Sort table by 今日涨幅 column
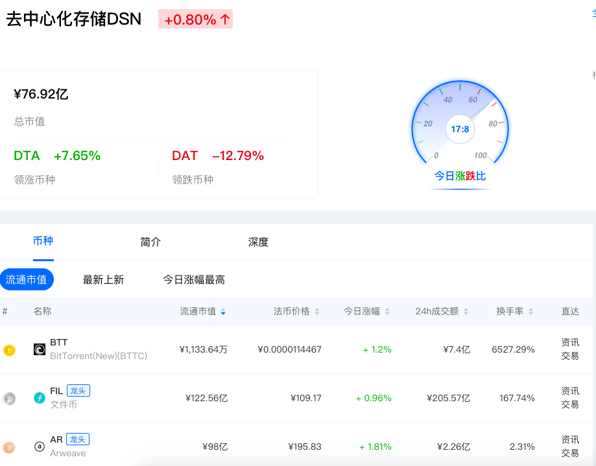 [x=366, y=312]
